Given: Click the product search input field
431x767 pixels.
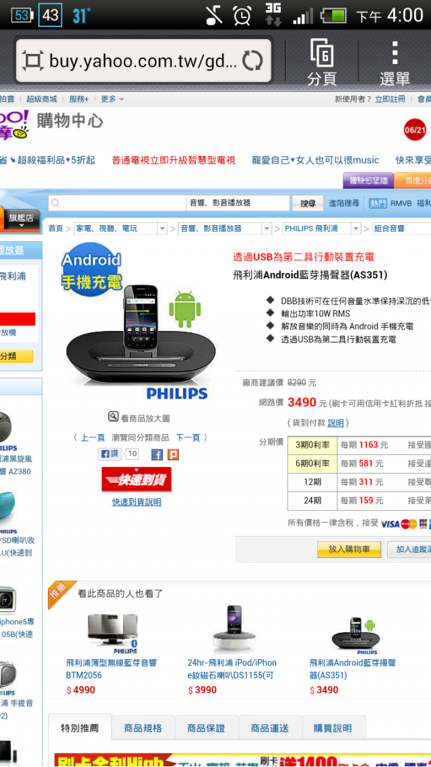Looking at the screenshot, I should click(x=117, y=203).
